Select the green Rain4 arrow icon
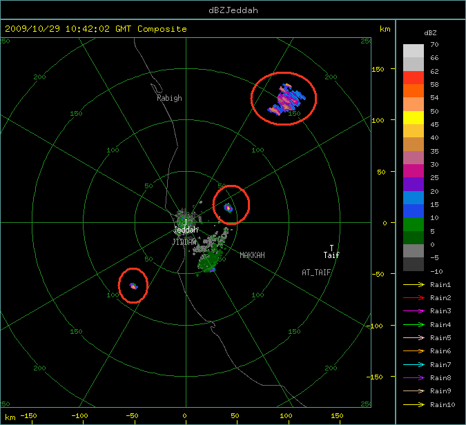Image resolution: width=466 pixels, height=425 pixels. [x=414, y=325]
